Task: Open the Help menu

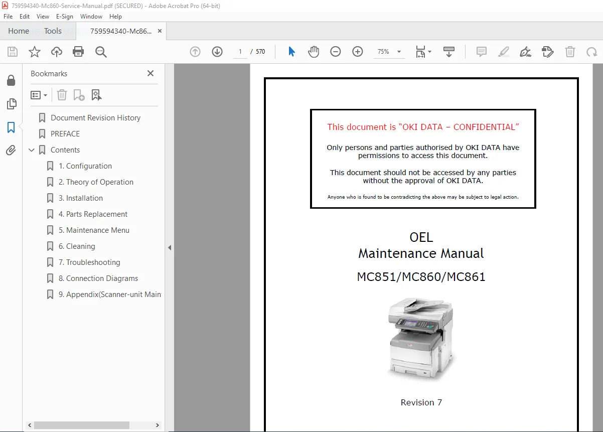Action: click(x=115, y=17)
